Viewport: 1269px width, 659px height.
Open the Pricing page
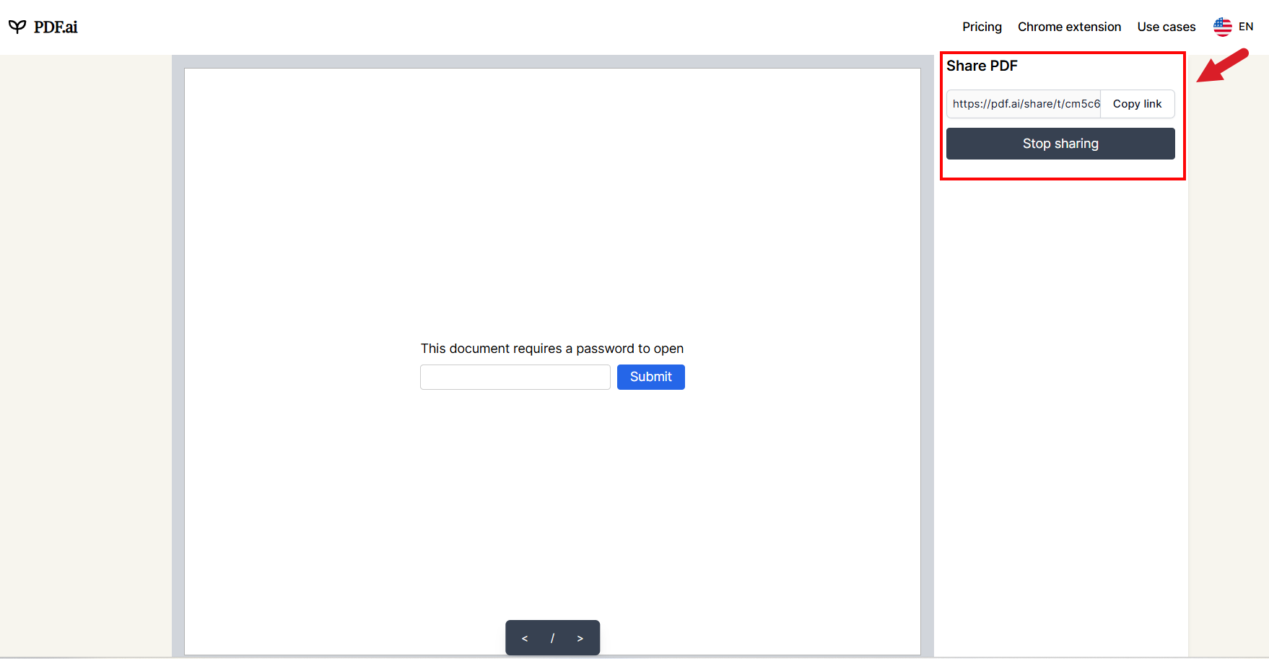[x=982, y=27]
